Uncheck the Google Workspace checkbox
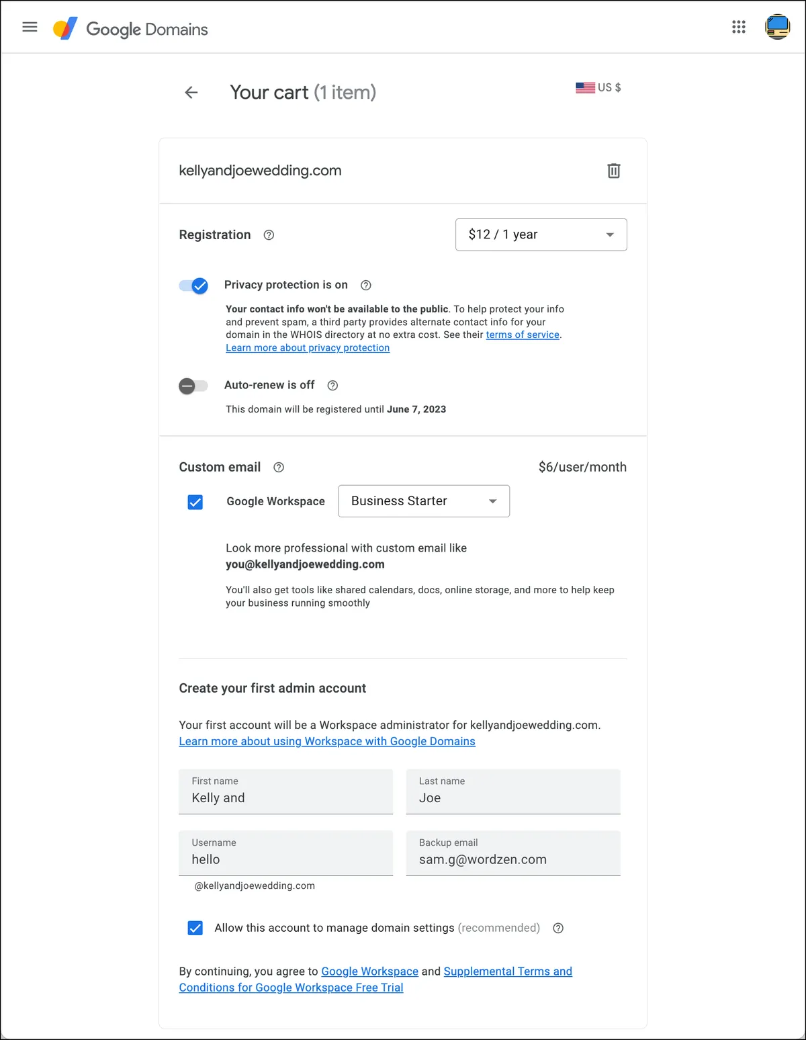Image resolution: width=806 pixels, height=1040 pixels. click(195, 502)
